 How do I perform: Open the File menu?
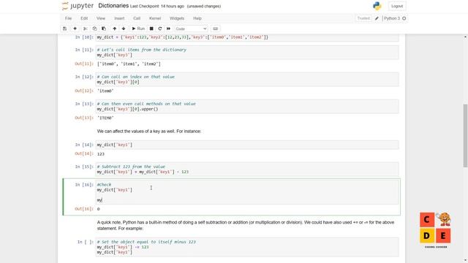point(68,18)
